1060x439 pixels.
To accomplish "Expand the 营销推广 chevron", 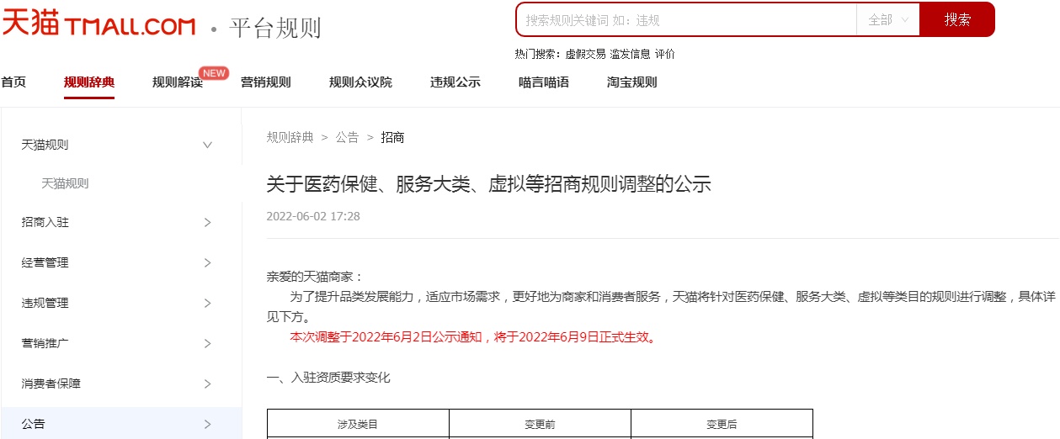I will pos(208,343).
